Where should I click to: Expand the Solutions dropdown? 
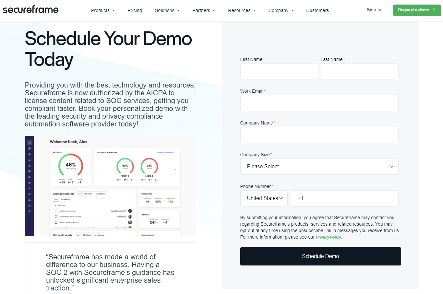[167, 10]
